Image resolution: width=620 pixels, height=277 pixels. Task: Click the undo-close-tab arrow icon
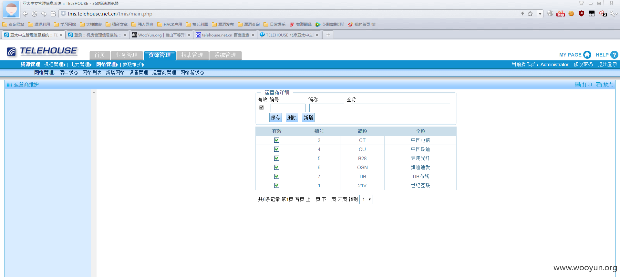(x=44, y=14)
